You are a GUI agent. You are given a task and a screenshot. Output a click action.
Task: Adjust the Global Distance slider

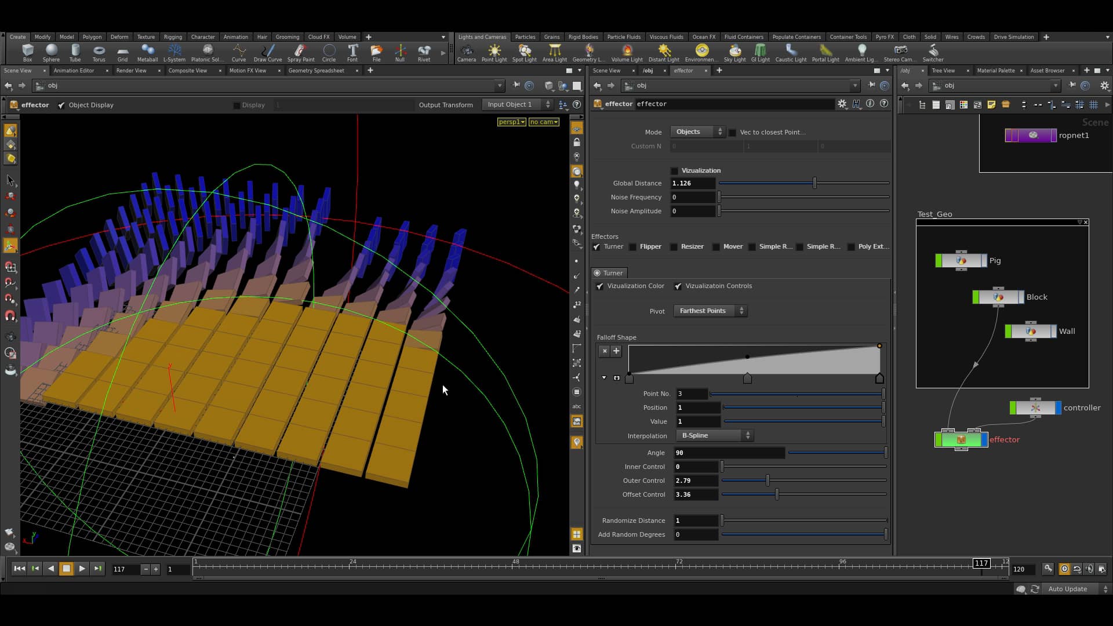(814, 183)
